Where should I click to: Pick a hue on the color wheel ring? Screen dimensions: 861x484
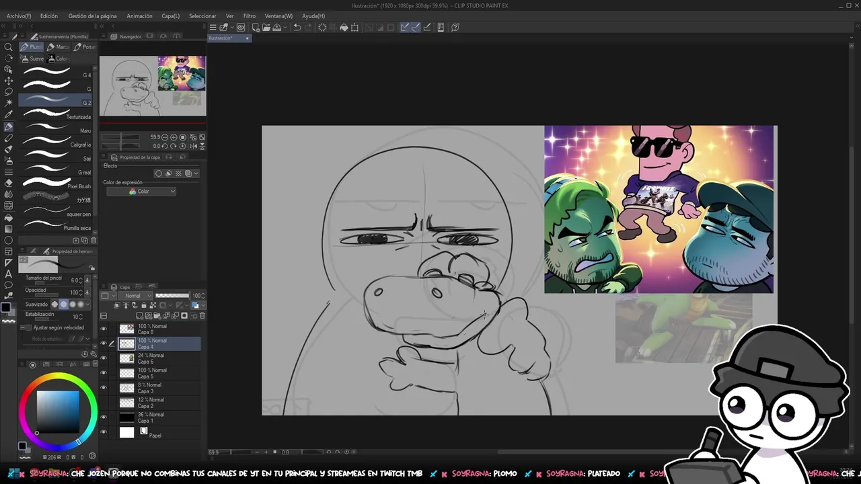[x=58, y=377]
